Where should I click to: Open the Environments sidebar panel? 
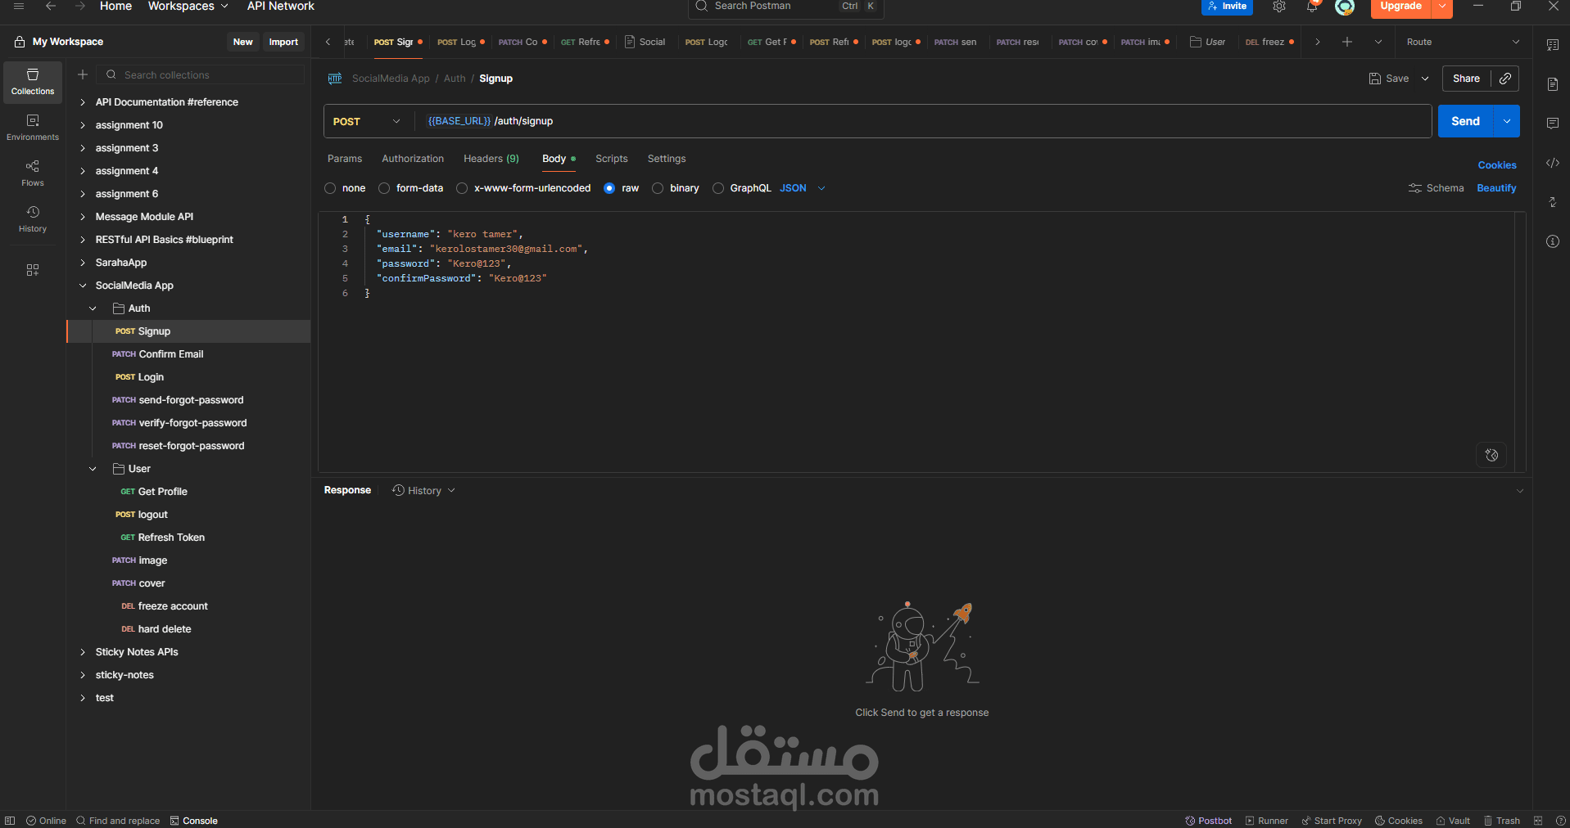coord(33,128)
